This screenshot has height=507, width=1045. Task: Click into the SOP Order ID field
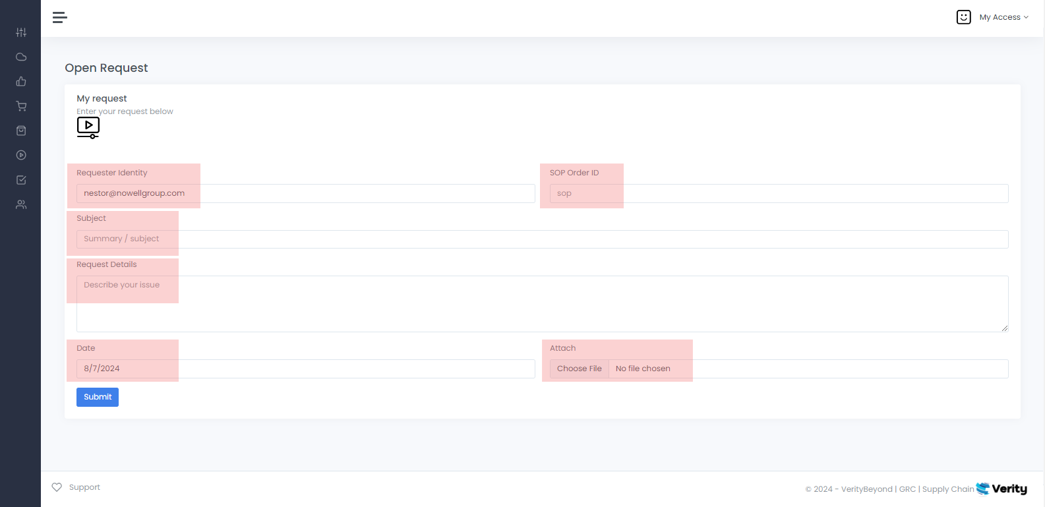click(779, 193)
